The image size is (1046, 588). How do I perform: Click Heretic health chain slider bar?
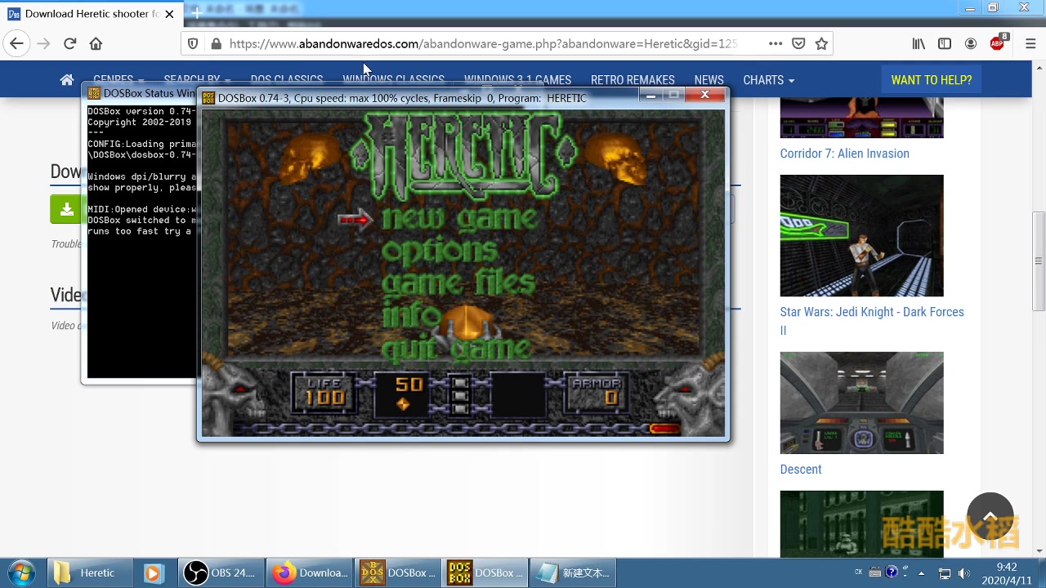462,429
